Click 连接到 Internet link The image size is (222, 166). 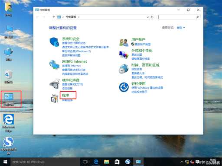coord(72,66)
